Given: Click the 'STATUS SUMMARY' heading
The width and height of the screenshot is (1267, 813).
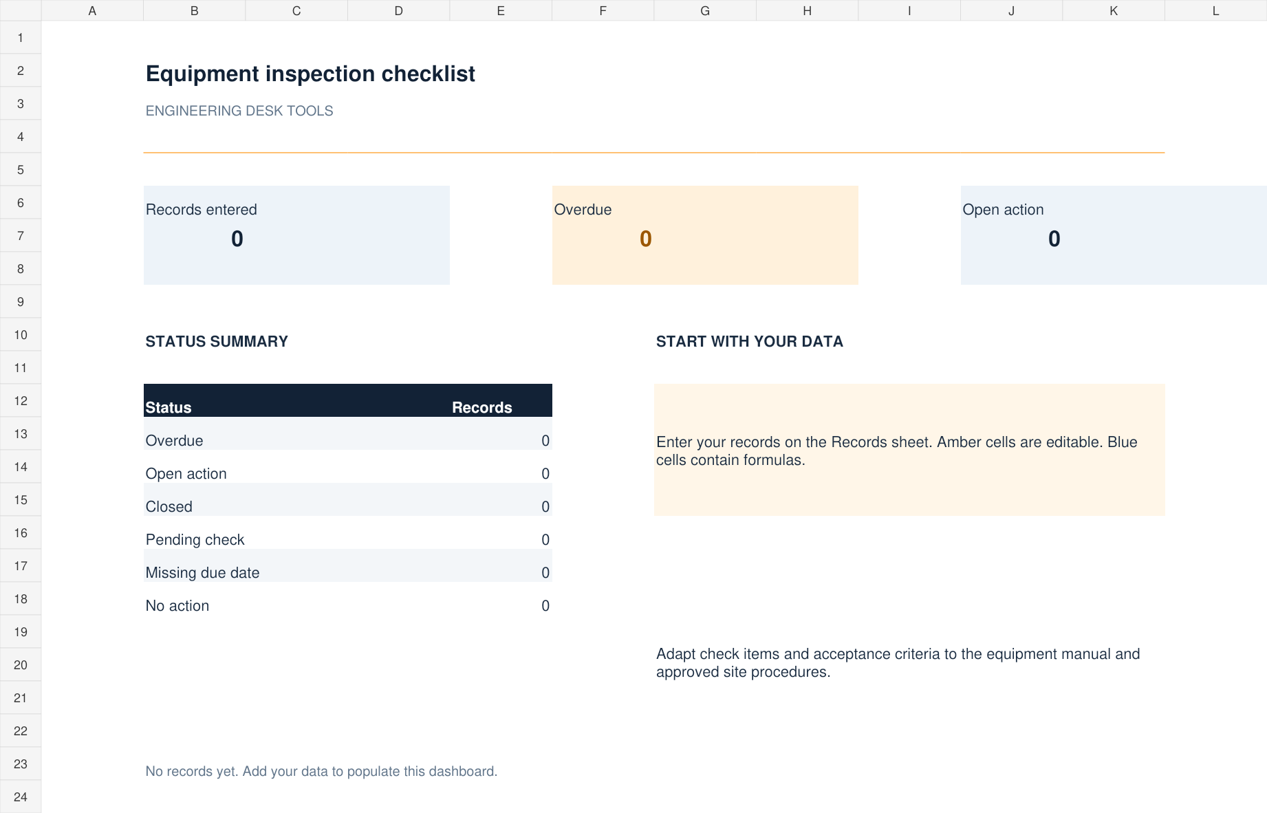Looking at the screenshot, I should tap(217, 341).
